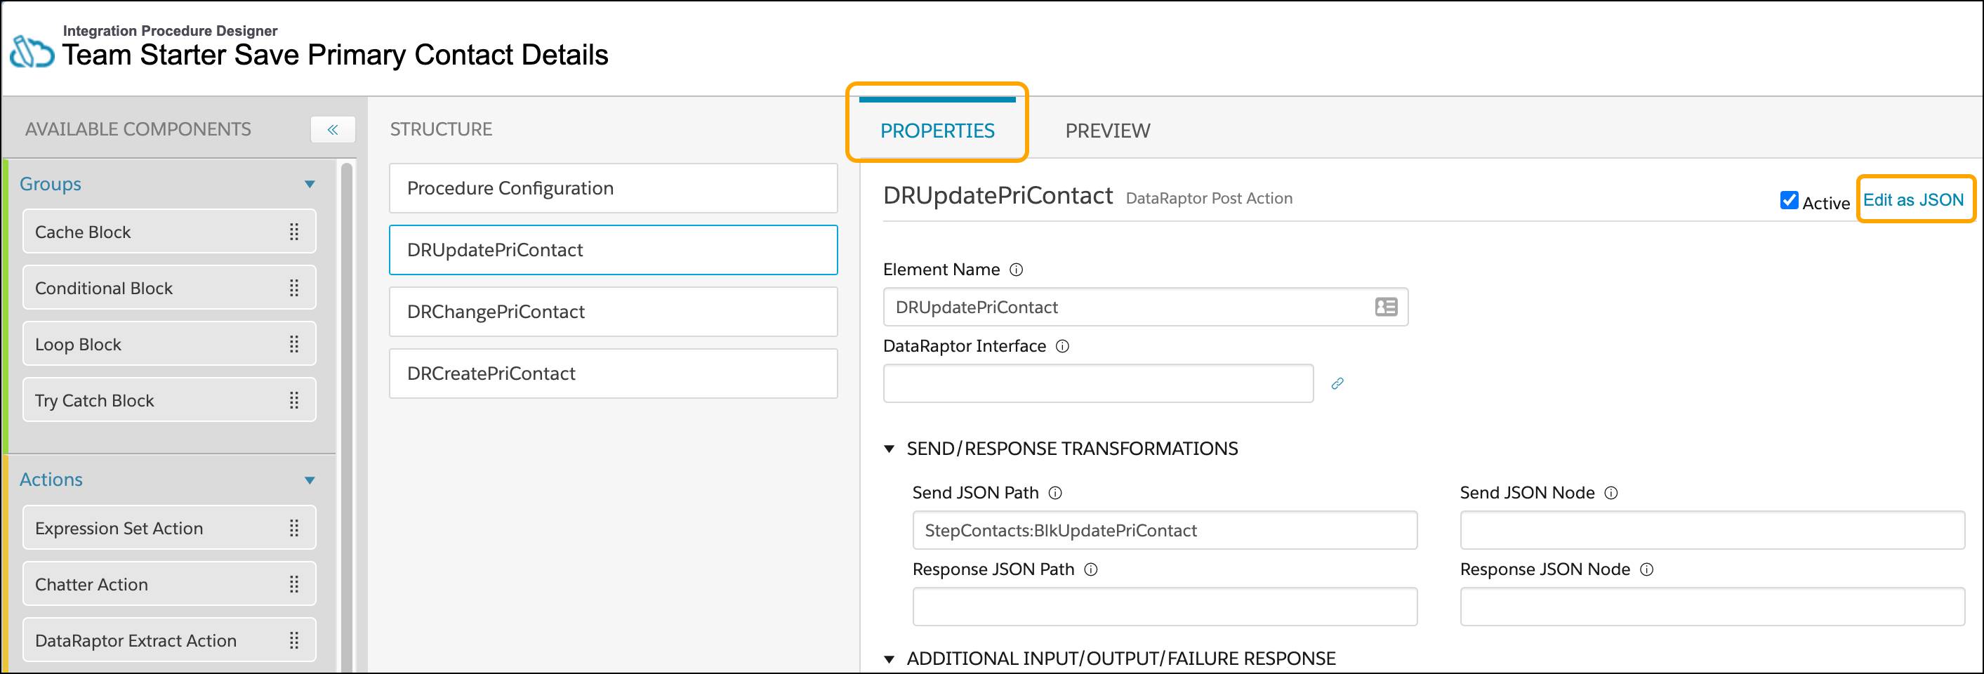Open the Edit as JSON link
Viewport: 1984px width, 674px height.
point(1913,200)
